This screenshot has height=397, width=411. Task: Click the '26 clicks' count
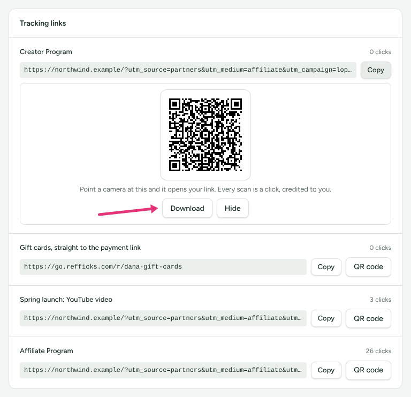pyautogui.click(x=378, y=351)
